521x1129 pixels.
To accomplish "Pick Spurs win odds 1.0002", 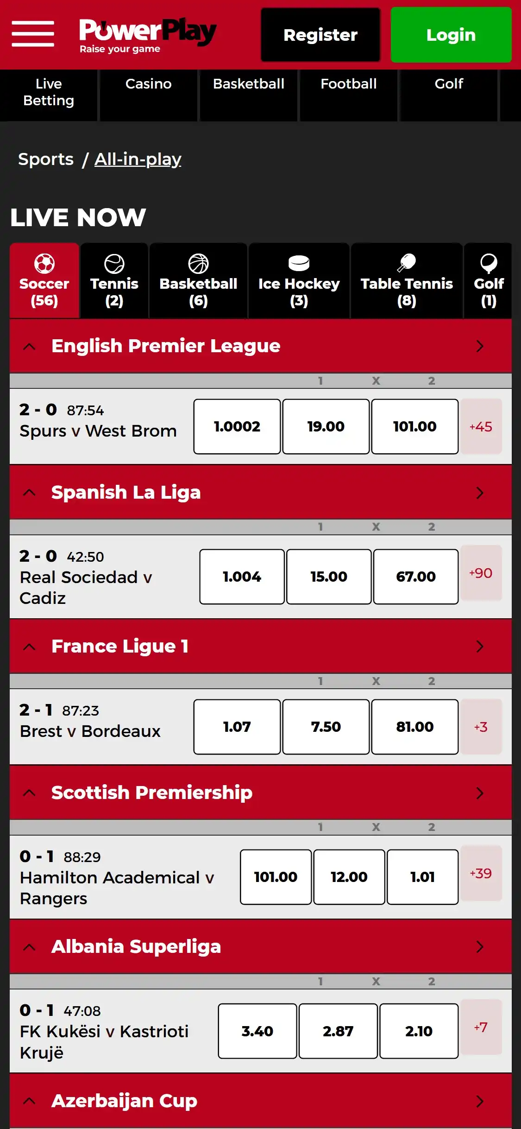I will point(237,426).
